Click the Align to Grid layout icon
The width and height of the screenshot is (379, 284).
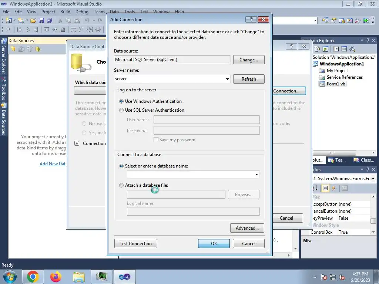pos(9,30)
